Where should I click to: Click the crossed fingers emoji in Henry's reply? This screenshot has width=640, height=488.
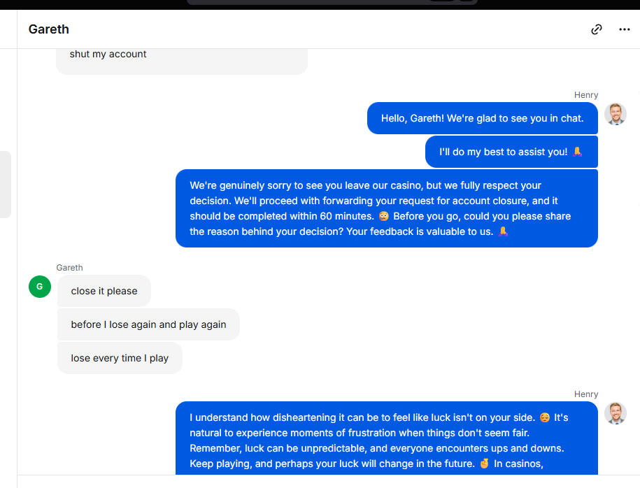tap(484, 464)
